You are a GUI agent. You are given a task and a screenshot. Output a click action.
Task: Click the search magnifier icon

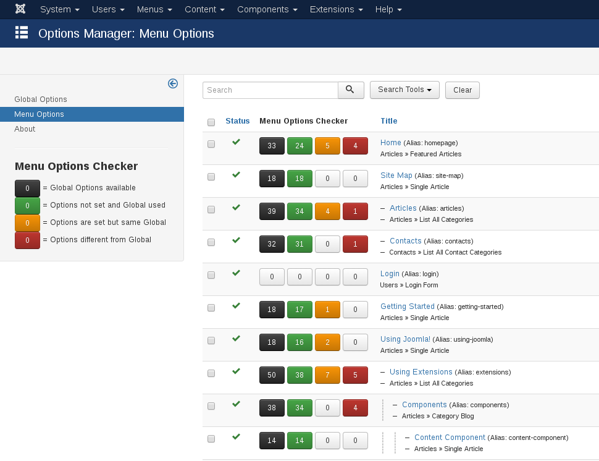pos(350,90)
